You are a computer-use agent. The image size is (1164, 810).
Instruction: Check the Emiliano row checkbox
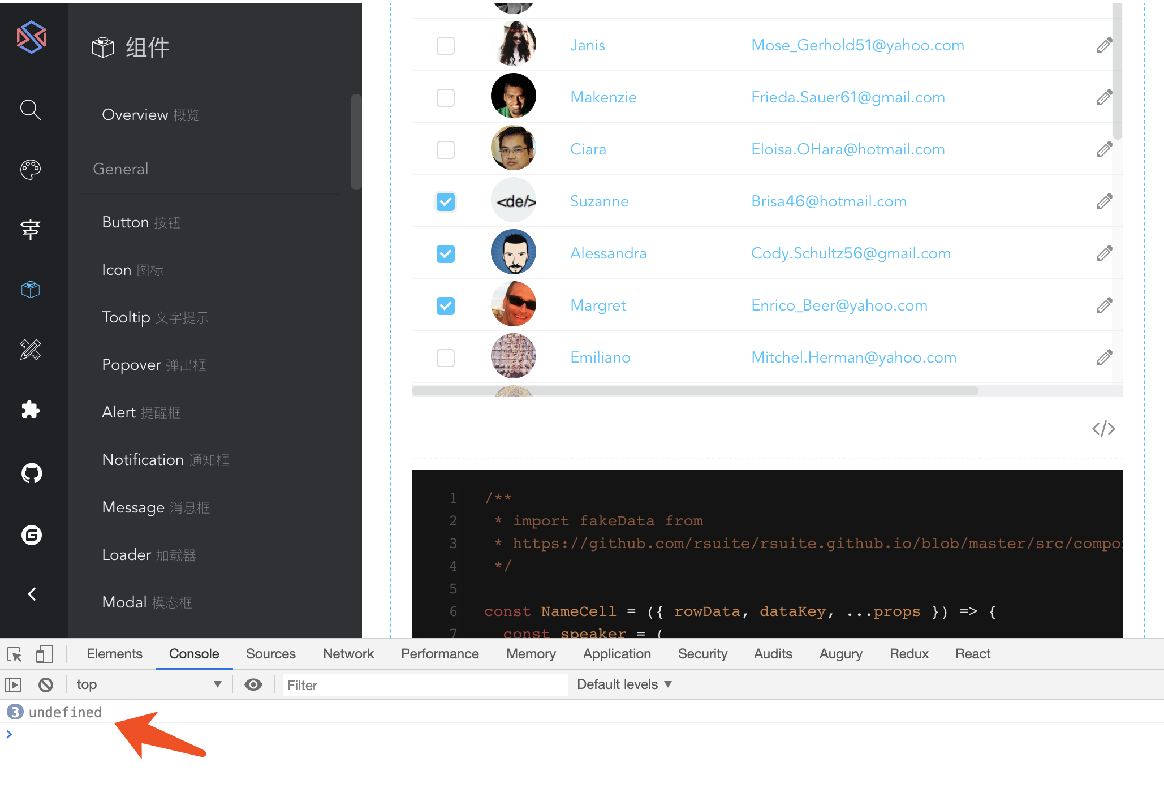(446, 358)
